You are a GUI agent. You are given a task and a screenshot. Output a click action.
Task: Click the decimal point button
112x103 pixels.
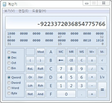click(x=82, y=94)
